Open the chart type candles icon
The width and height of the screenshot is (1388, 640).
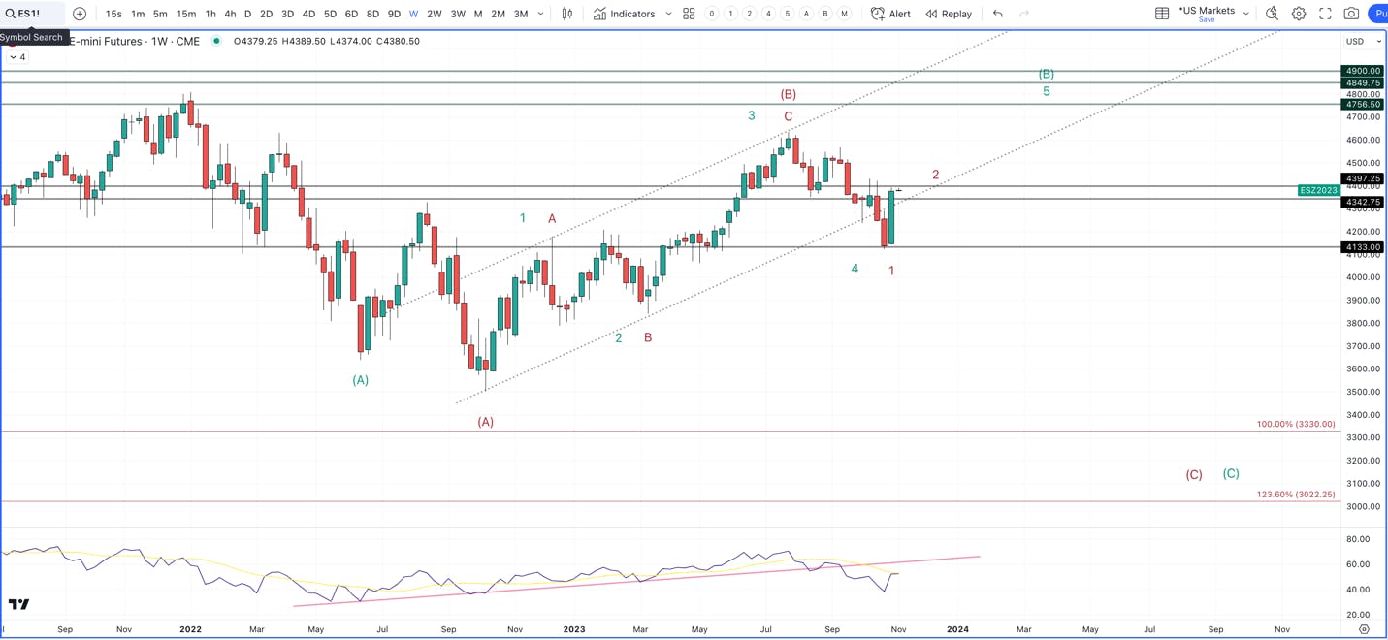pos(567,14)
